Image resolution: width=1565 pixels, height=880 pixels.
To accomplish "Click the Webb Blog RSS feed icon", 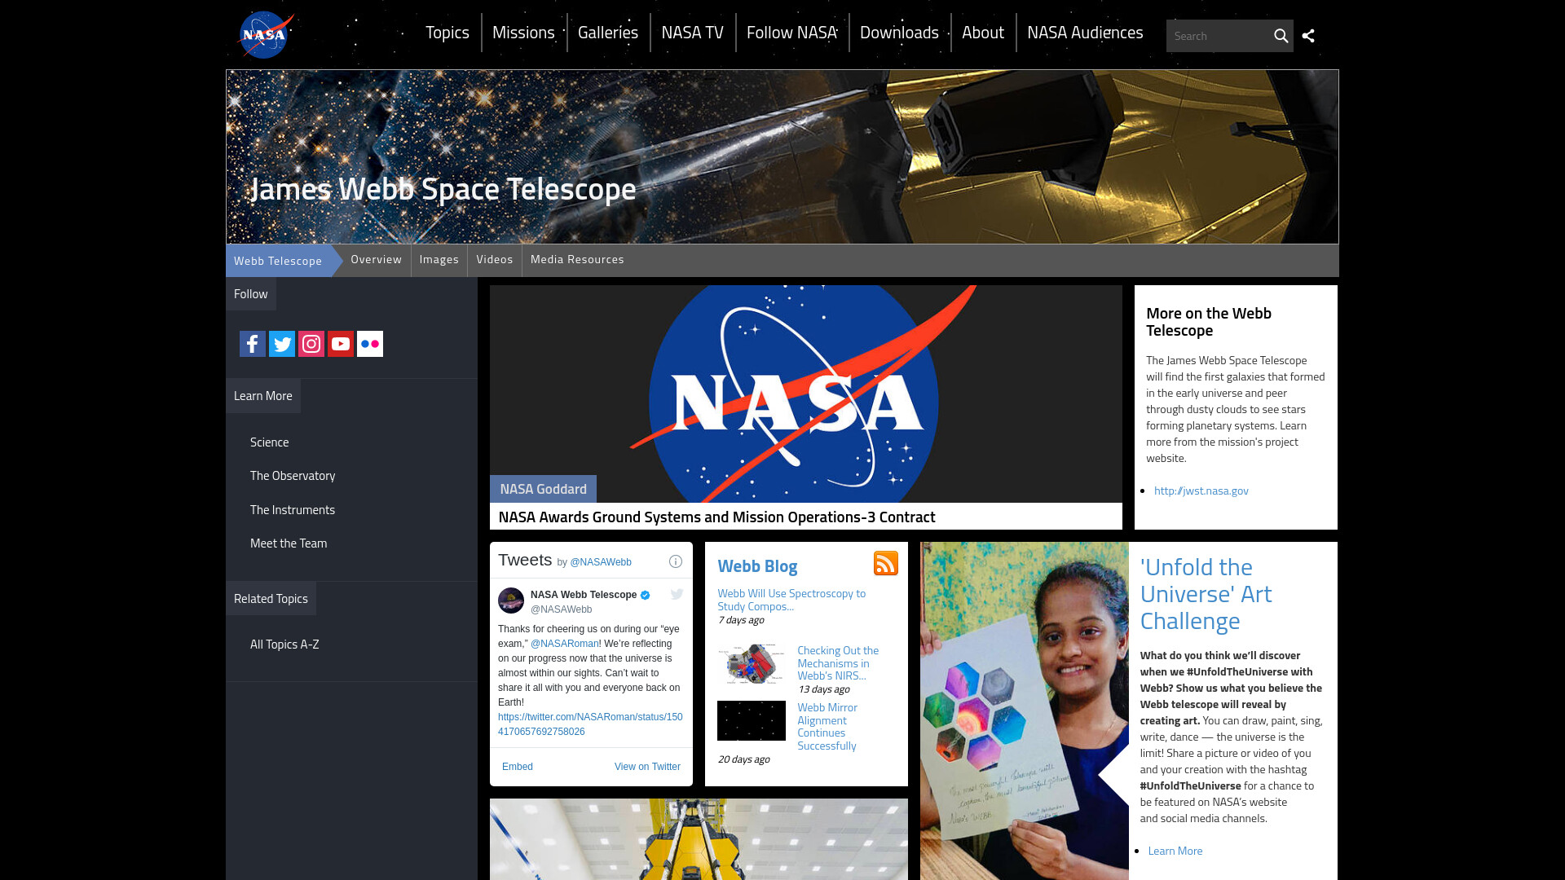I will click(x=885, y=563).
